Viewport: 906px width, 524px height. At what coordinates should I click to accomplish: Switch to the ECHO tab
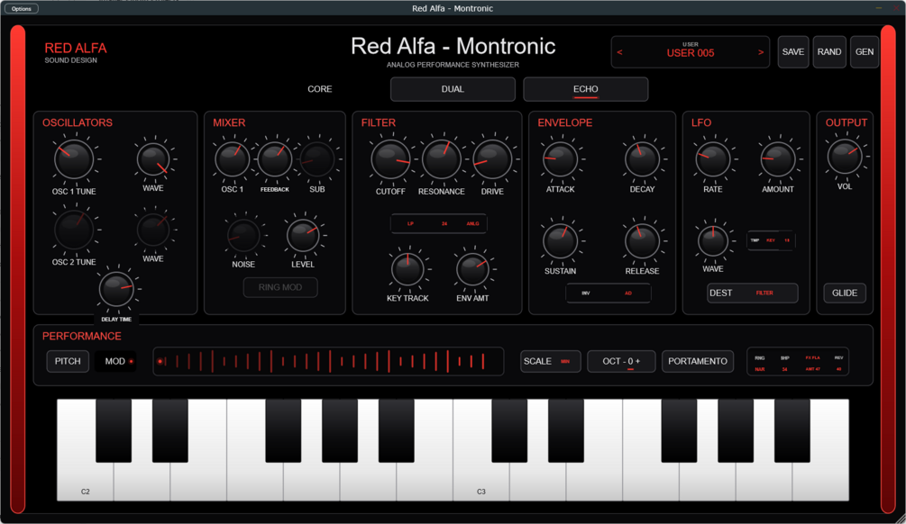(x=586, y=89)
